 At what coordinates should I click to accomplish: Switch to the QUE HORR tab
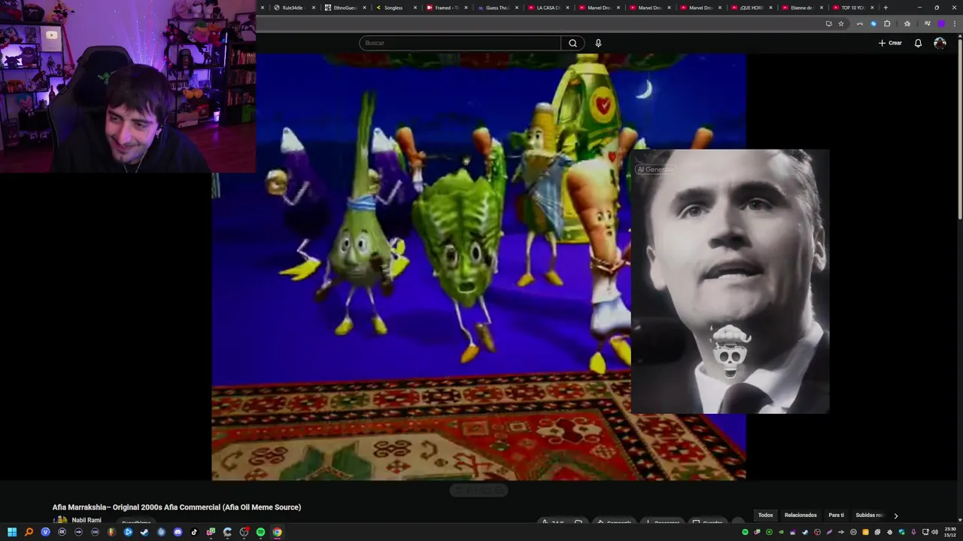pos(750,8)
